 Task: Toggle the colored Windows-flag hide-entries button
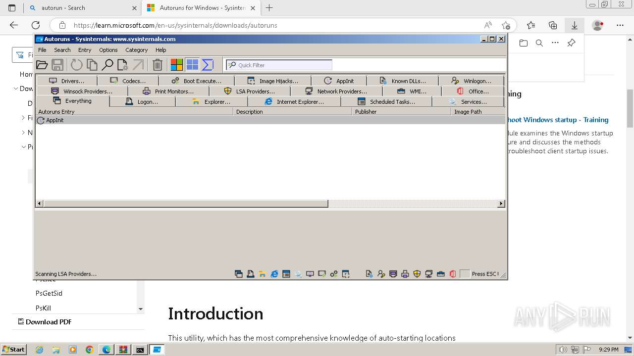click(x=177, y=65)
